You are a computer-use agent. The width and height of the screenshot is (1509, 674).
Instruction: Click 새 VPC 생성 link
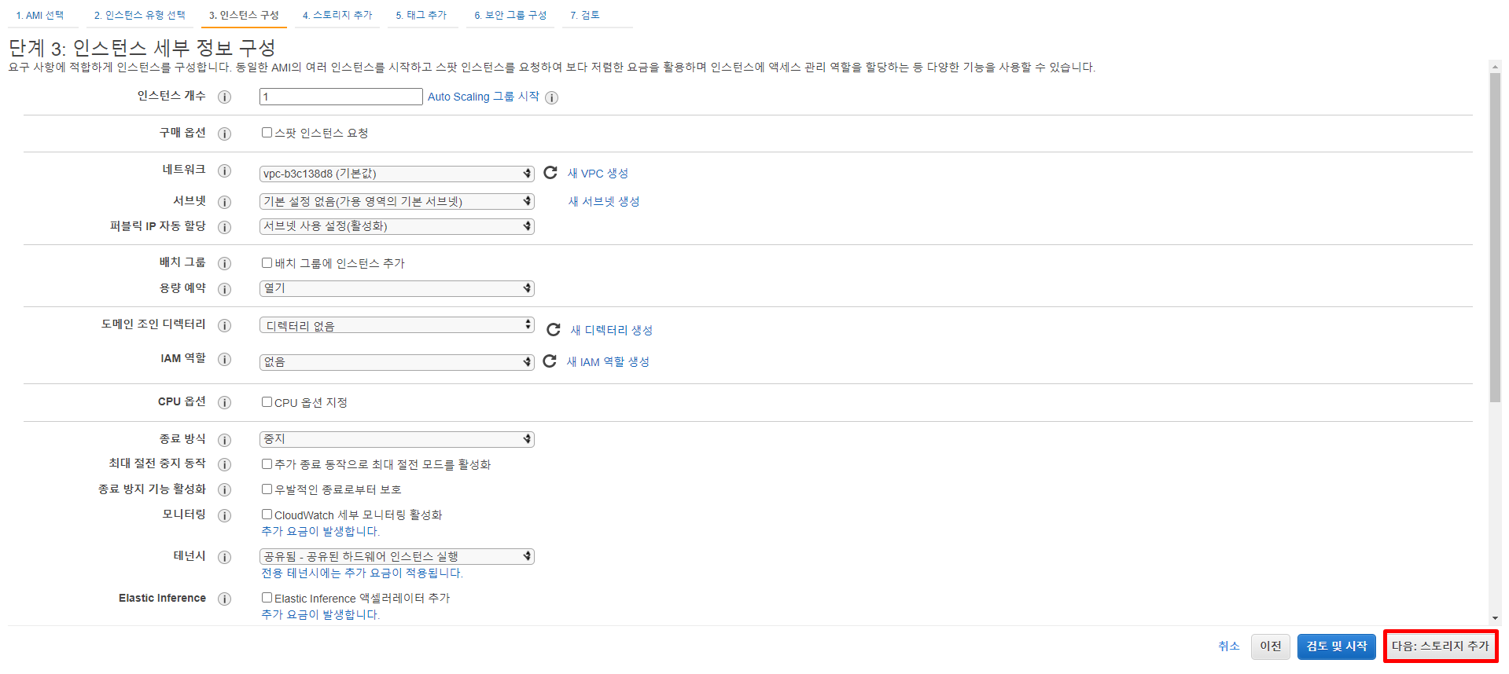point(598,174)
